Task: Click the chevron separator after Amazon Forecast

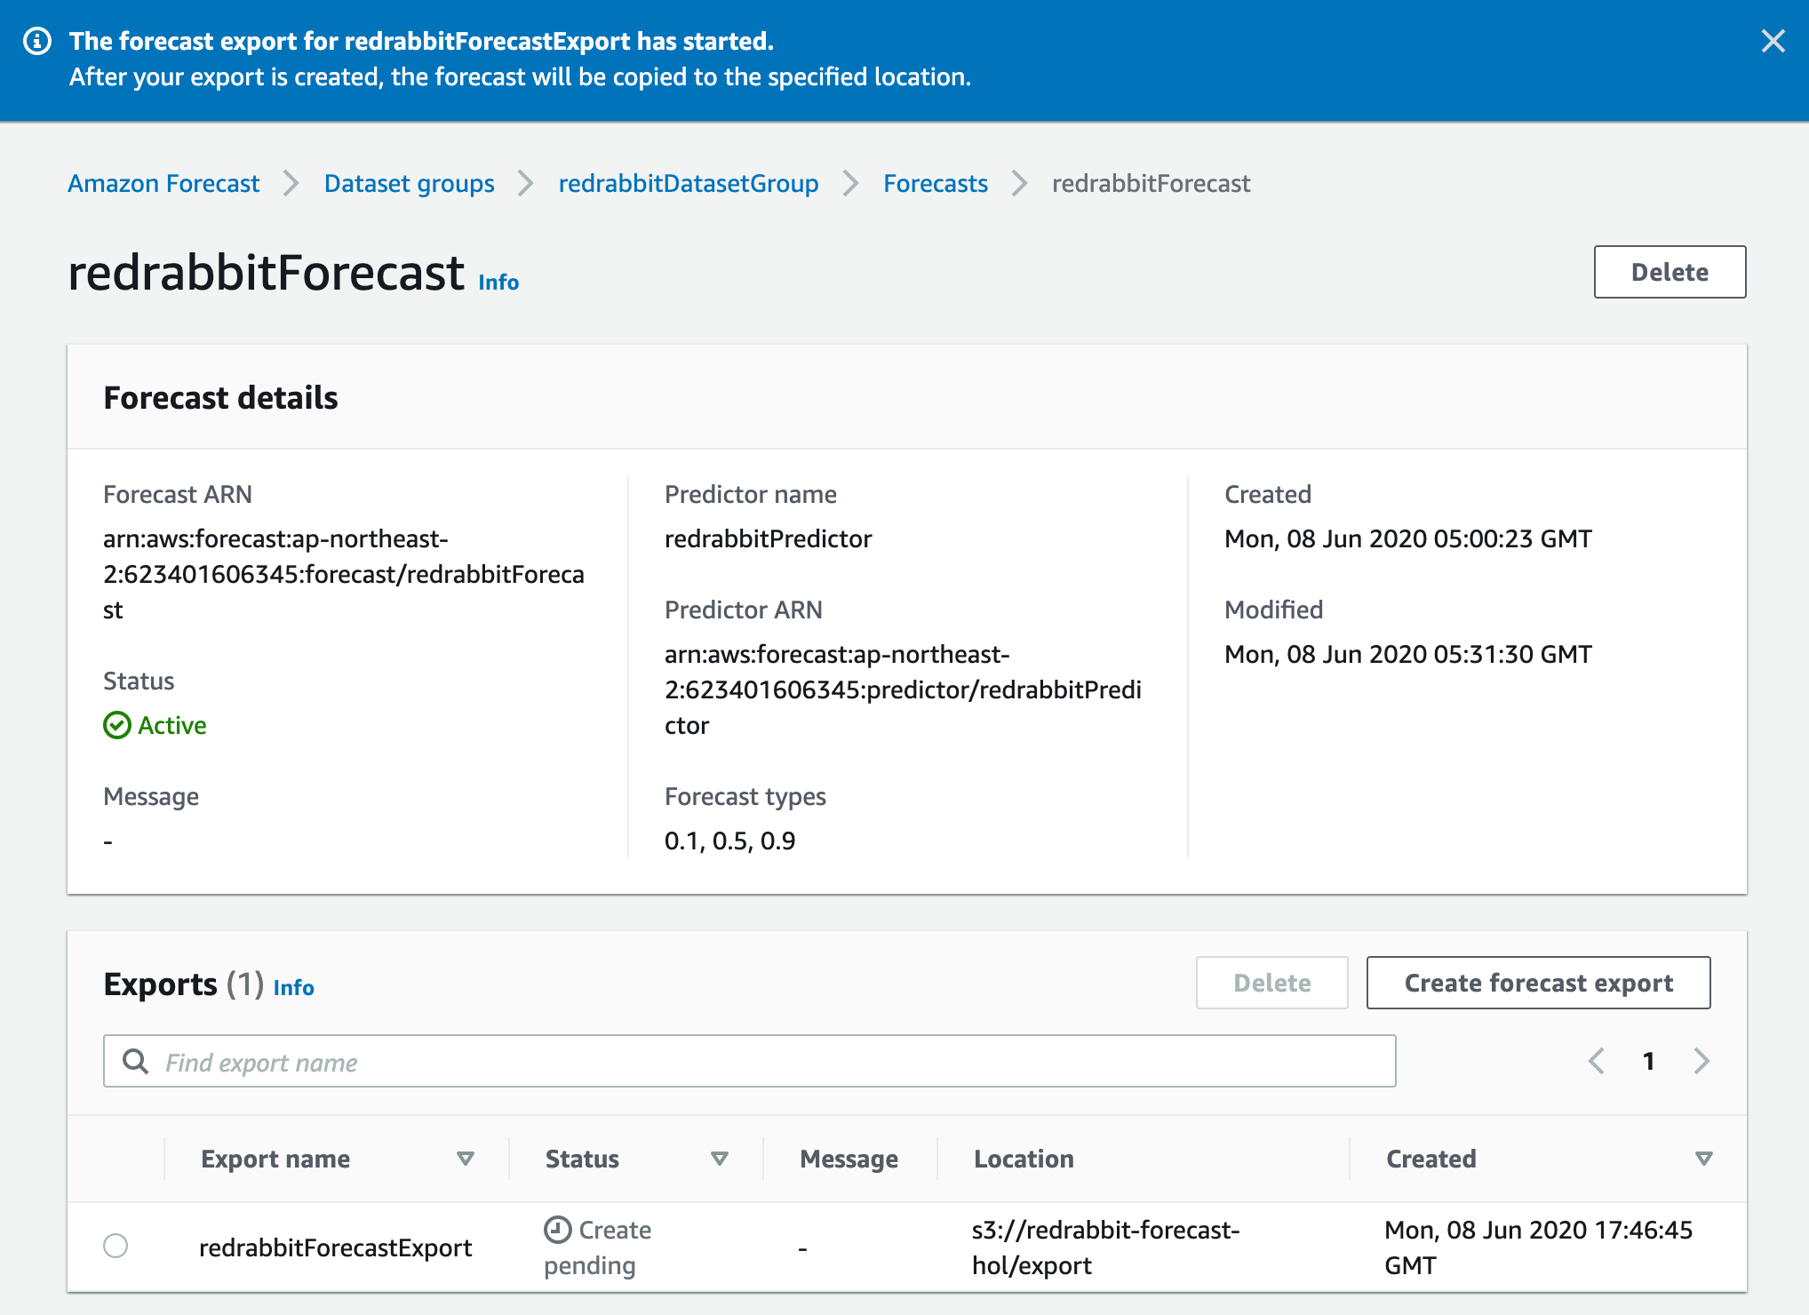Action: [x=291, y=183]
